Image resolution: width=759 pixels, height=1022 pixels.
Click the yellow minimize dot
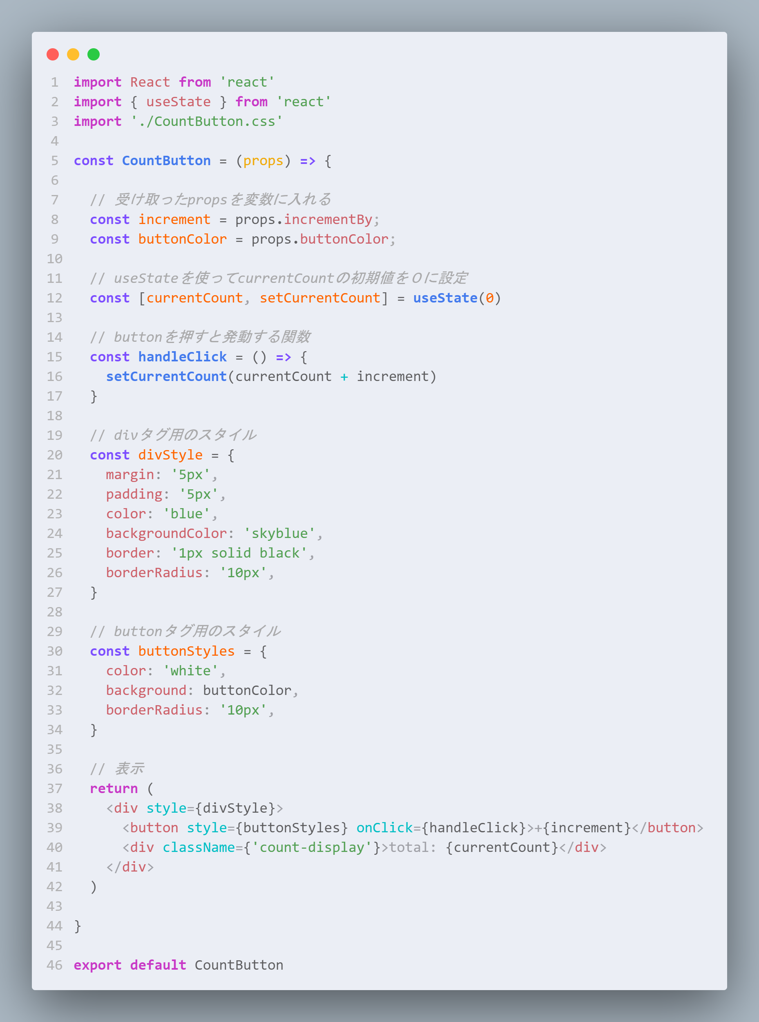73,54
